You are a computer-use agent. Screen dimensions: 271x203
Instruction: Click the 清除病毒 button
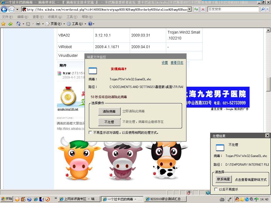[109, 112]
